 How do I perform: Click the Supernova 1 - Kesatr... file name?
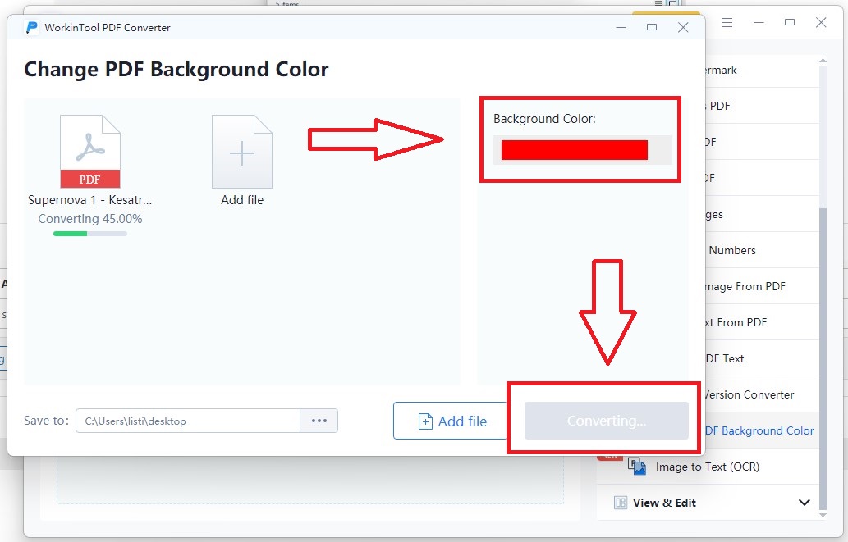89,200
